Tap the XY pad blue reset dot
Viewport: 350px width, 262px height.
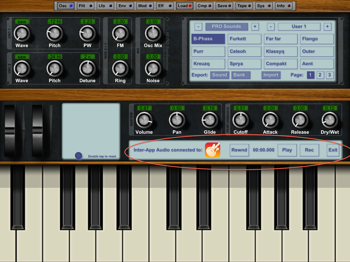pyautogui.click(x=78, y=156)
